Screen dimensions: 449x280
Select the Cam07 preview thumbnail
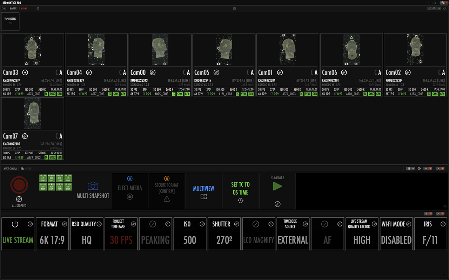[33, 113]
